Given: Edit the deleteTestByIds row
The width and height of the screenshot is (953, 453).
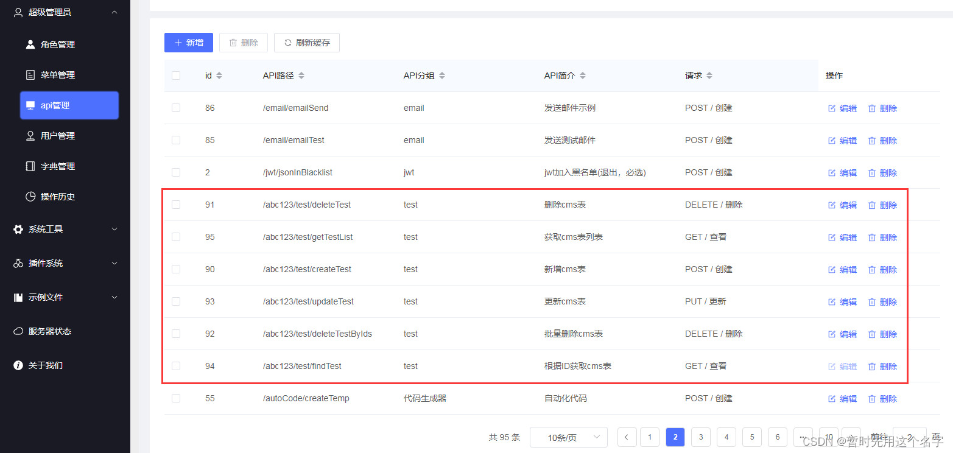Looking at the screenshot, I should click(842, 334).
